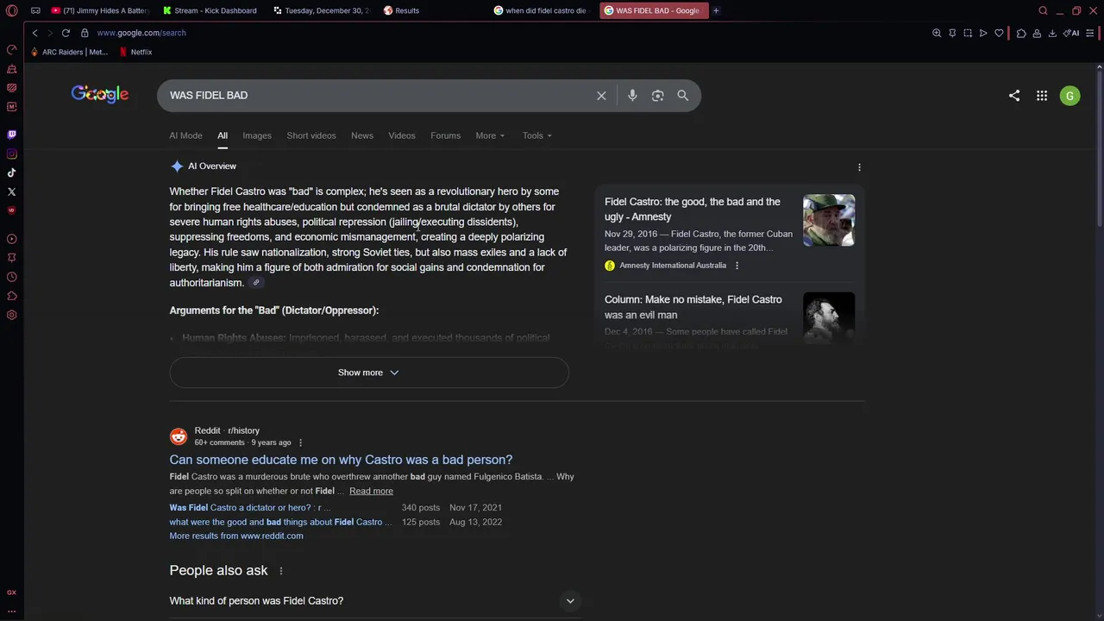Open the X (Twitter) sidebar panel
The height and width of the screenshot is (621, 1104).
11,191
